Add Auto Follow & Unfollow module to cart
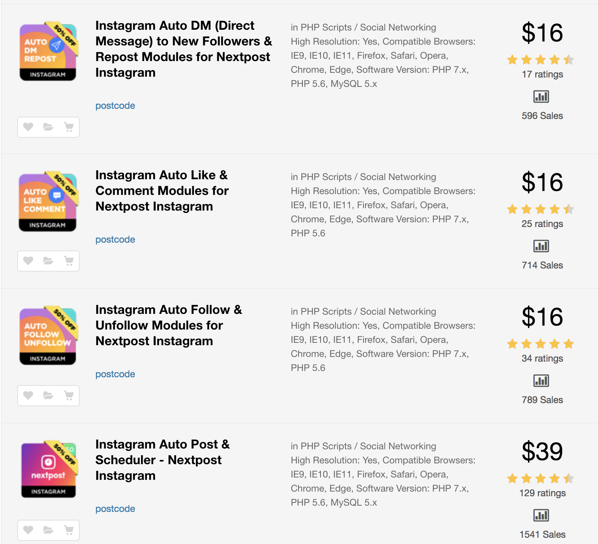Screen dimensions: 598x544 (x=69, y=395)
